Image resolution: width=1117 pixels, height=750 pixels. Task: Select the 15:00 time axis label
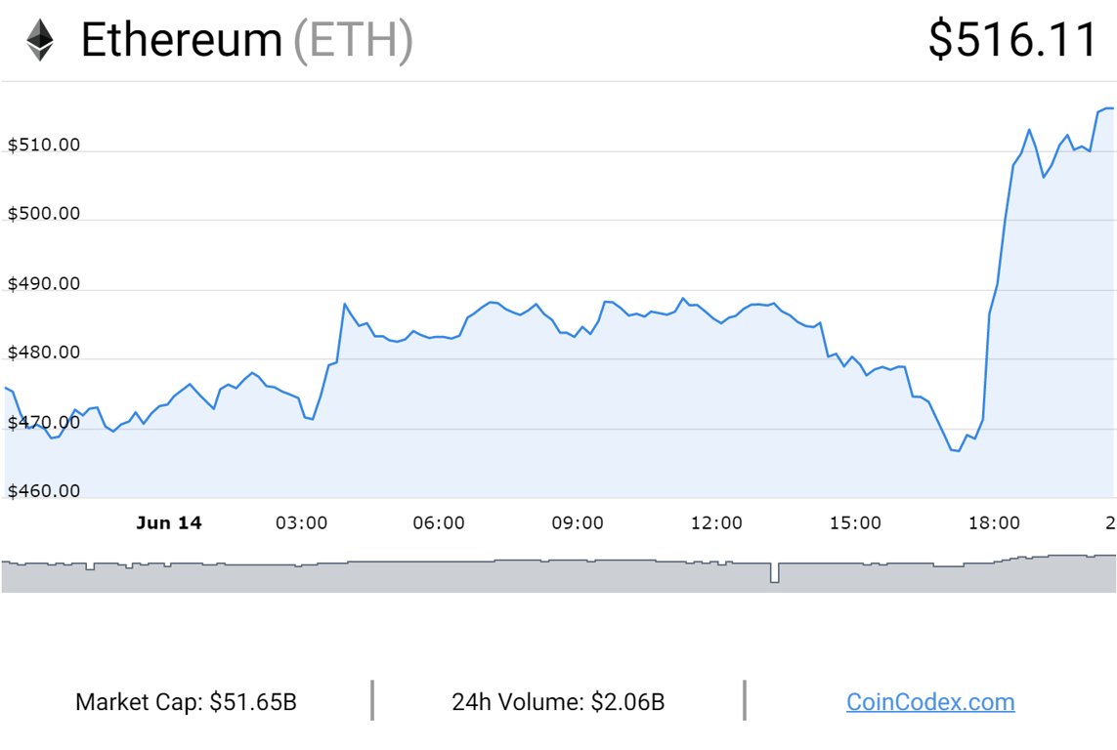click(855, 522)
